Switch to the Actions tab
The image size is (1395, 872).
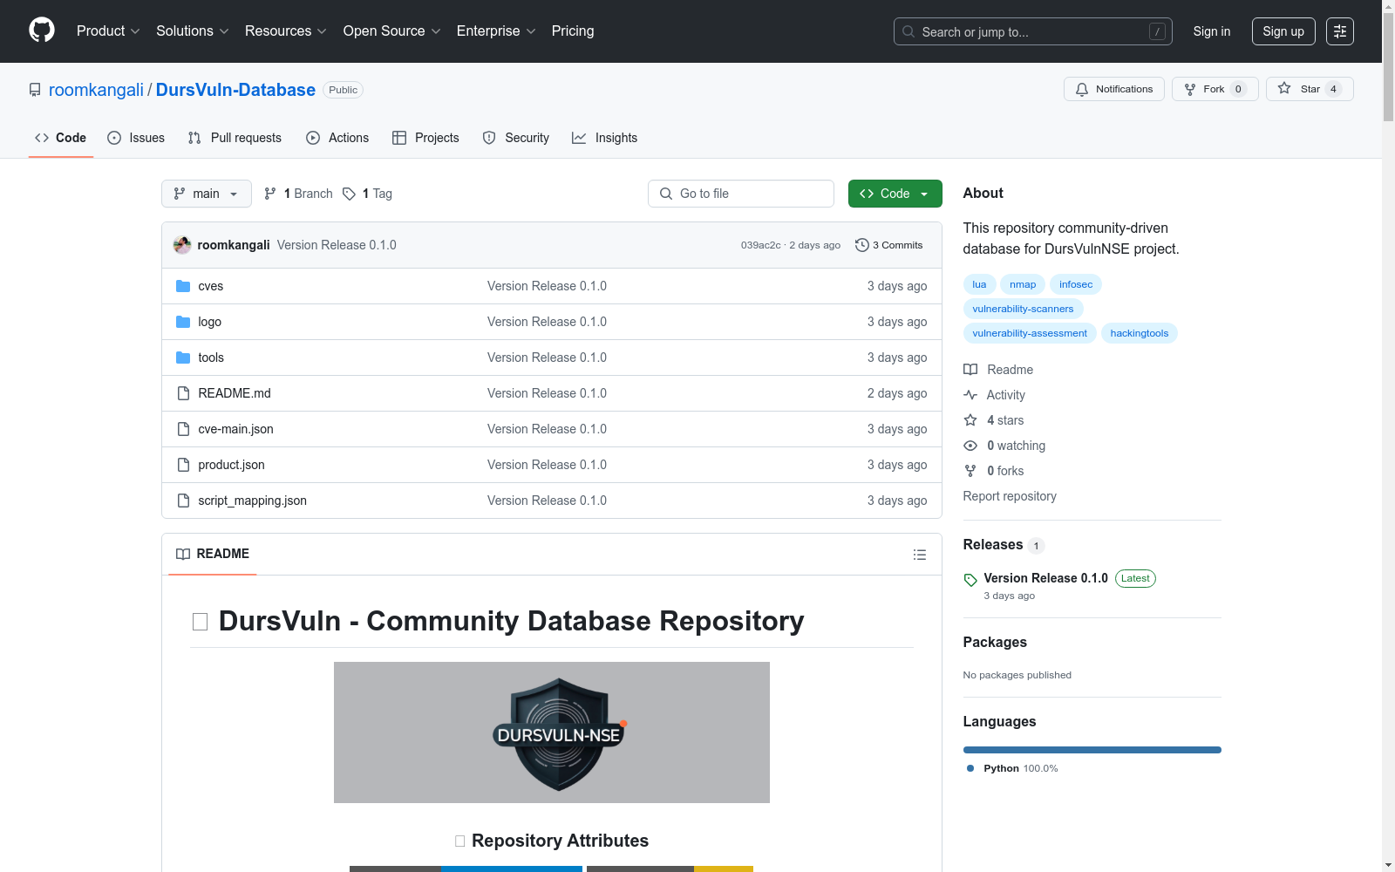pyautogui.click(x=337, y=138)
